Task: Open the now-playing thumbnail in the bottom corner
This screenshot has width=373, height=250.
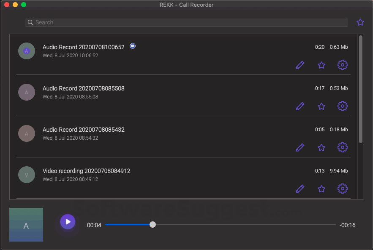Action: pos(26,224)
